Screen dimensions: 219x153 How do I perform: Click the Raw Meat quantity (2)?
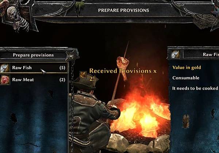pyautogui.click(x=62, y=80)
